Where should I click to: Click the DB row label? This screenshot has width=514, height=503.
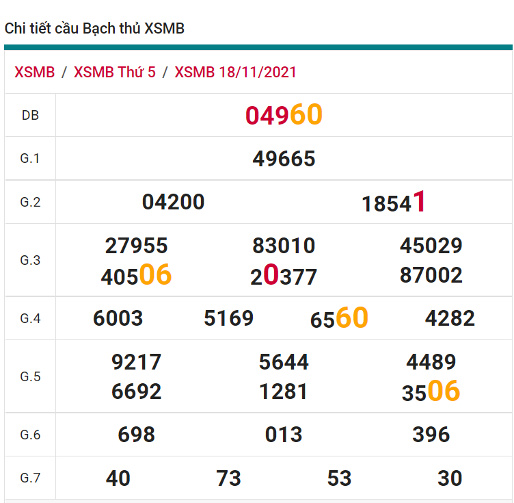click(30, 116)
